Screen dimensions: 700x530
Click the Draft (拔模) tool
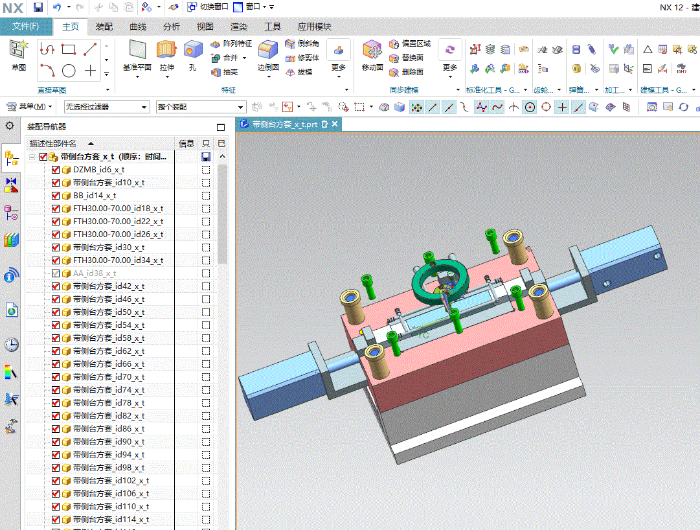[x=299, y=72]
